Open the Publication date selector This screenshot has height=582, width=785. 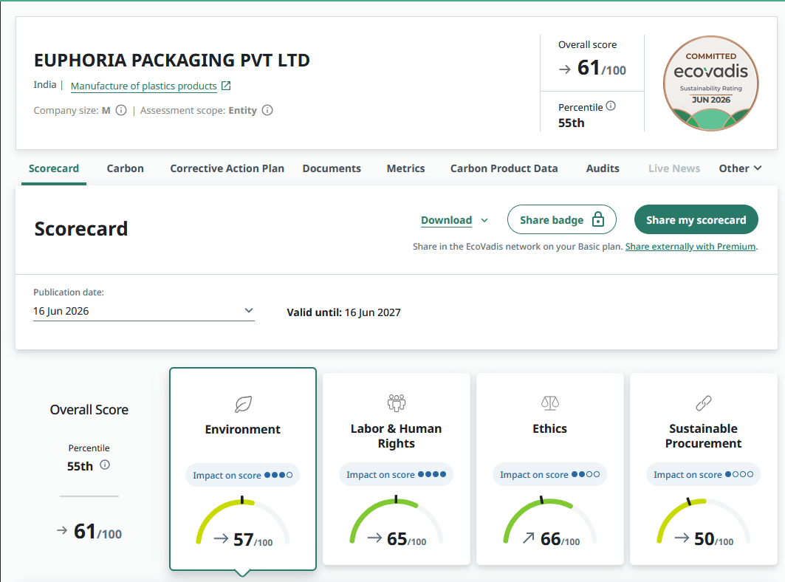(x=144, y=311)
